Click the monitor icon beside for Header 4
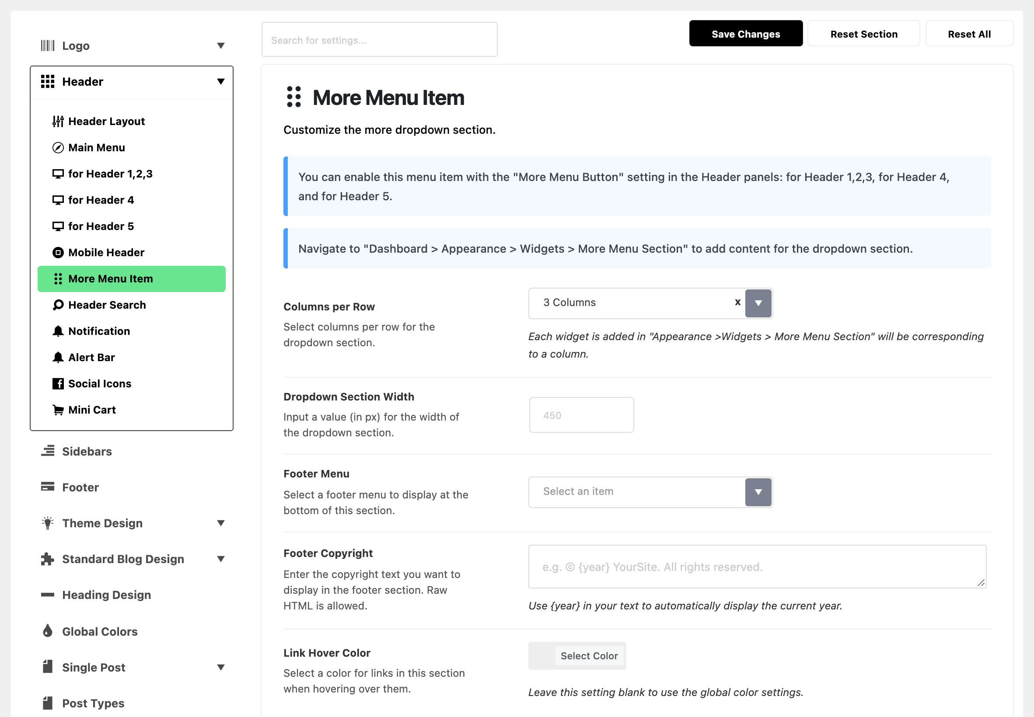1034x717 pixels. 58,200
